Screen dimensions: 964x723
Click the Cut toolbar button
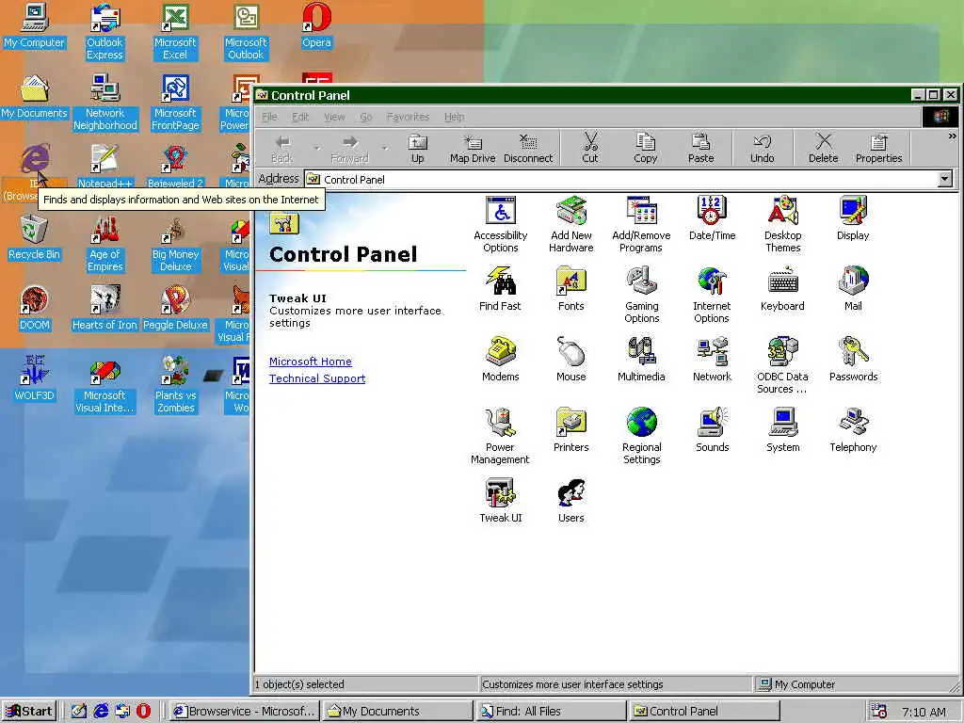pyautogui.click(x=590, y=149)
